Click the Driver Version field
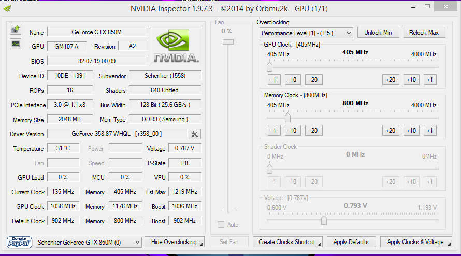Screen dimensions: 461x256 (x=117, y=134)
